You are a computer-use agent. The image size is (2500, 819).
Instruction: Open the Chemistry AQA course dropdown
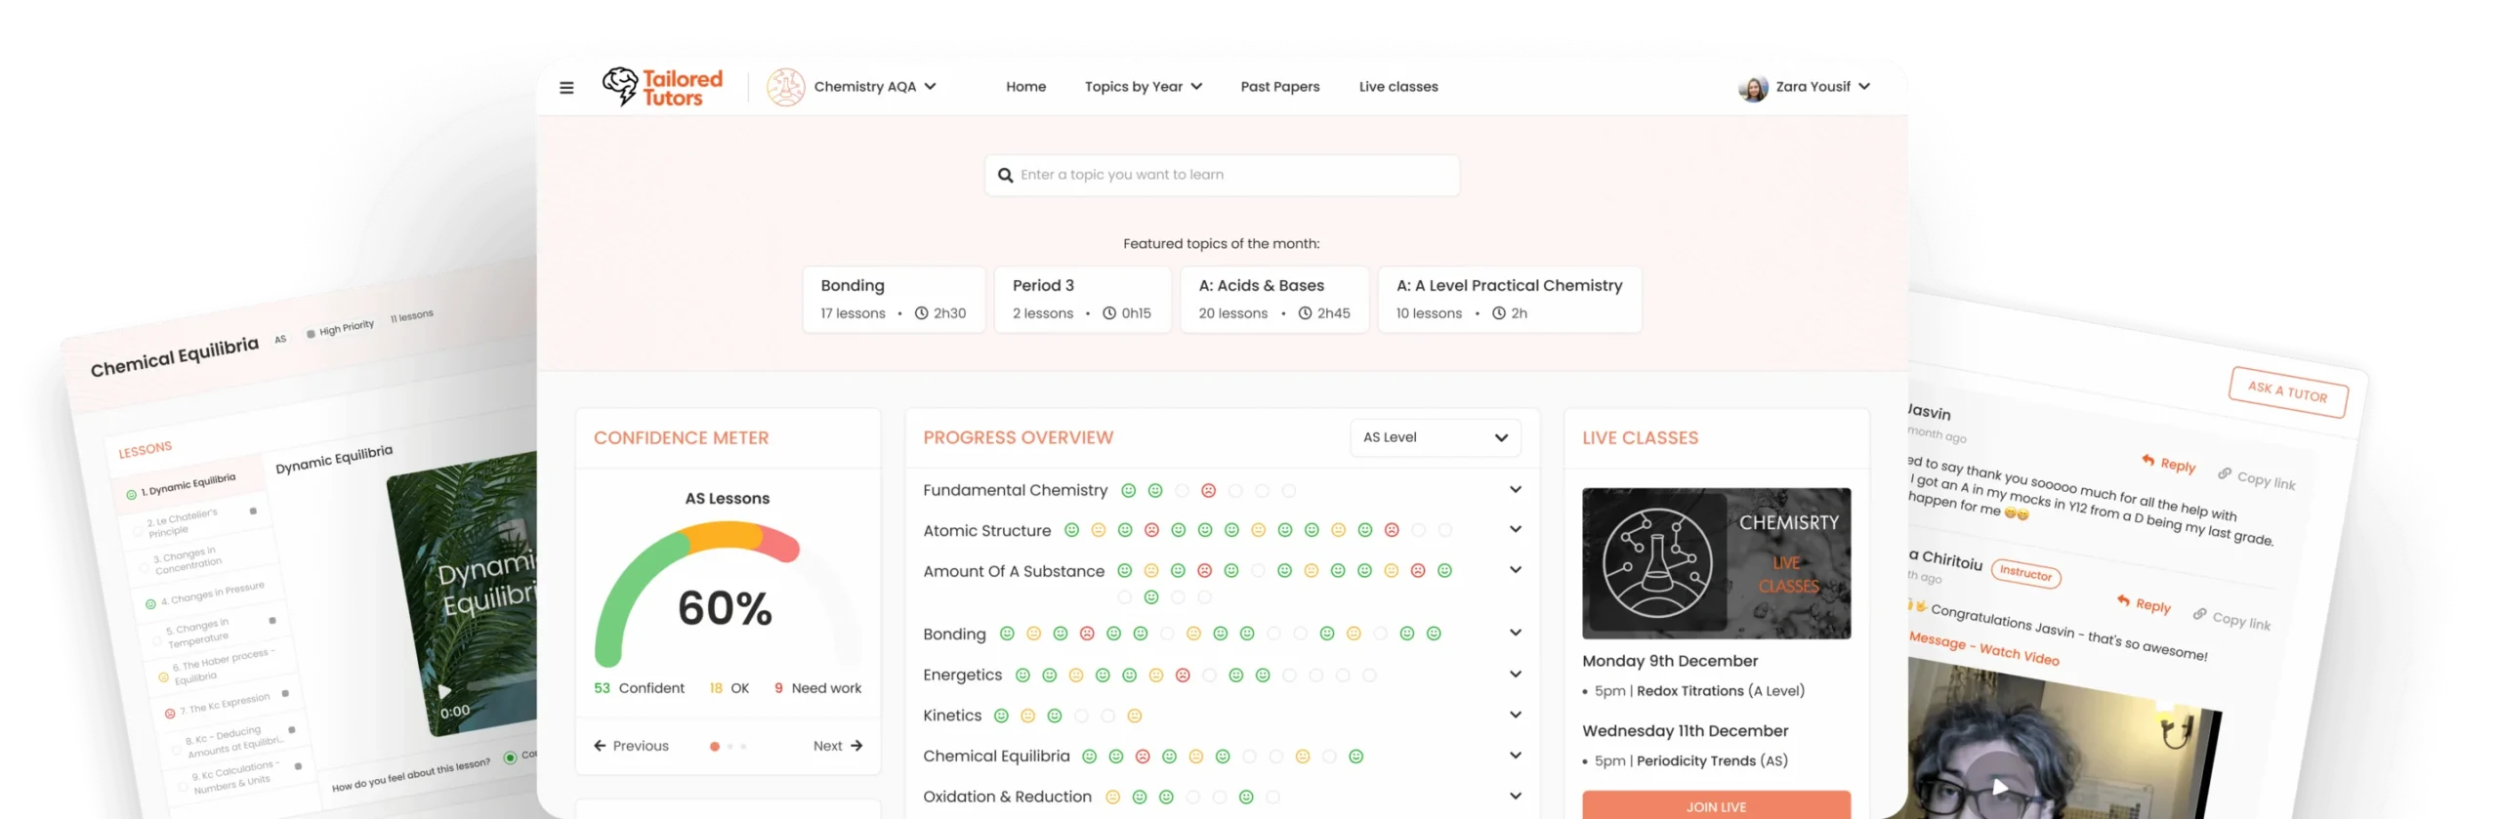(x=875, y=87)
